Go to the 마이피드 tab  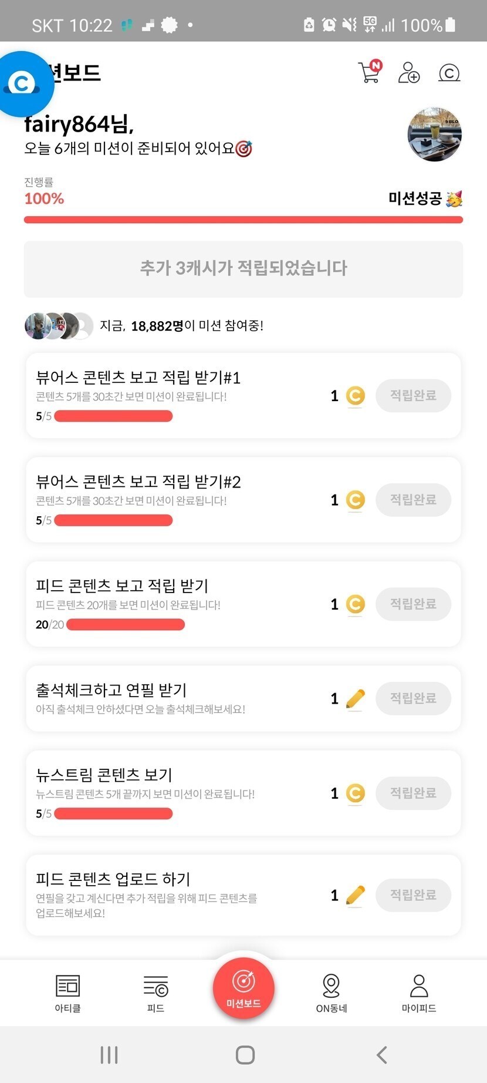tap(419, 993)
